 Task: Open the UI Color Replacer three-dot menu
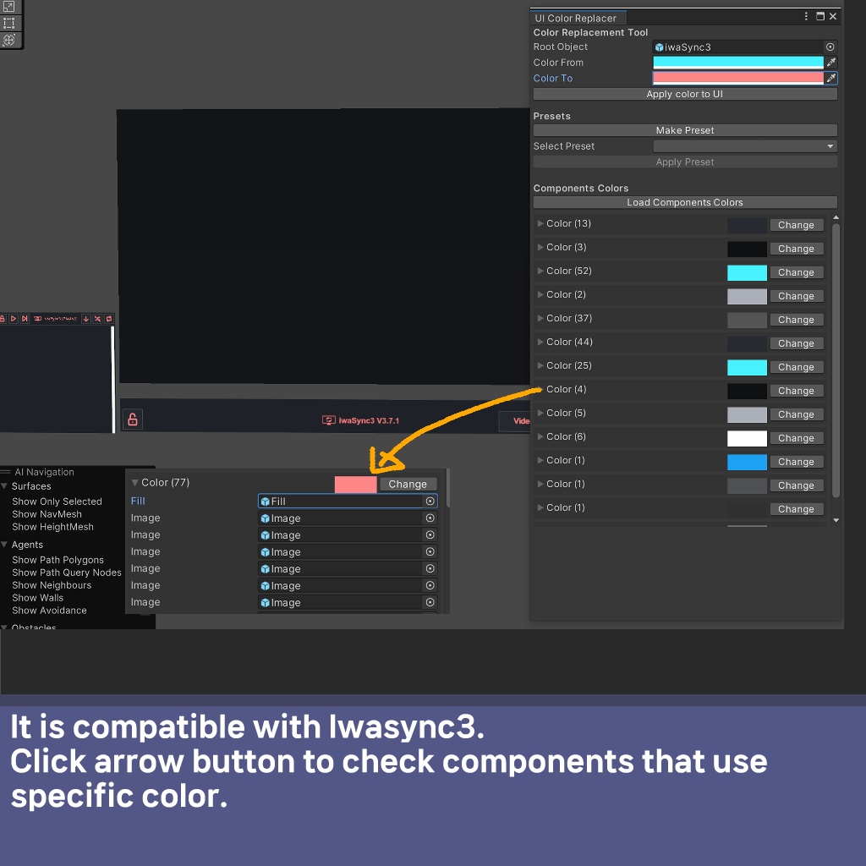(806, 16)
